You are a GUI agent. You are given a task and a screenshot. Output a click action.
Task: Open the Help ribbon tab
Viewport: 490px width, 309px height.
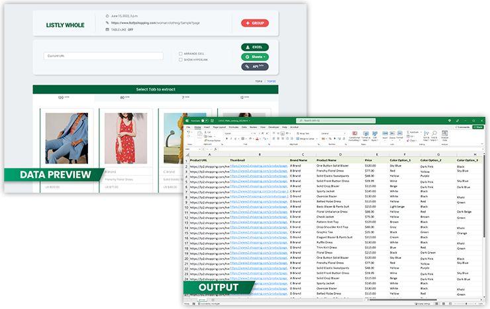pyautogui.click(x=284, y=127)
